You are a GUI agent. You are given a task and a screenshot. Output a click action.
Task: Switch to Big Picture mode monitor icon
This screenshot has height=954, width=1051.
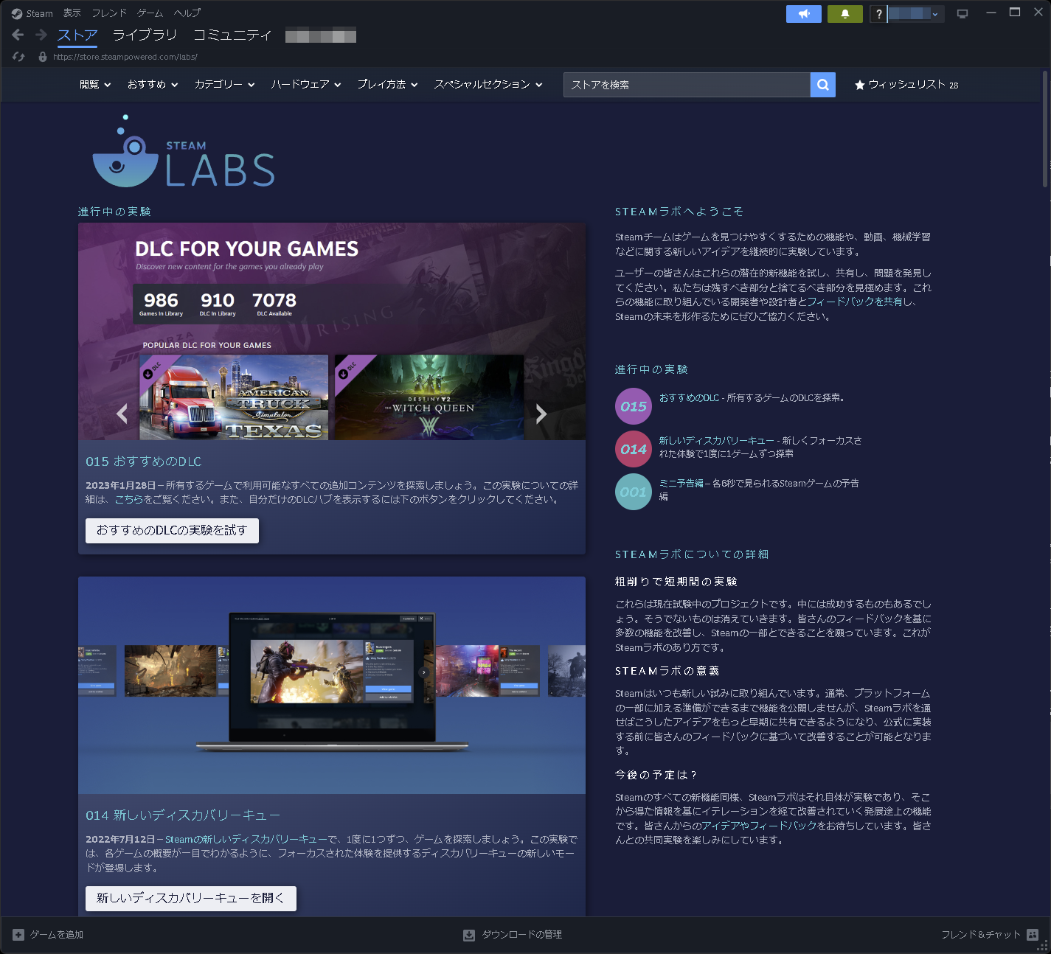(962, 14)
